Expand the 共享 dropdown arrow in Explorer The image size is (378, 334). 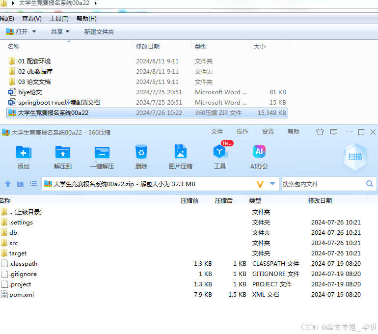click(x=68, y=31)
